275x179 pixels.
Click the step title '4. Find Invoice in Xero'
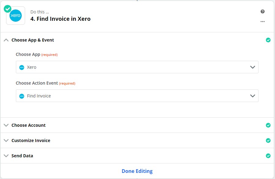(61, 19)
